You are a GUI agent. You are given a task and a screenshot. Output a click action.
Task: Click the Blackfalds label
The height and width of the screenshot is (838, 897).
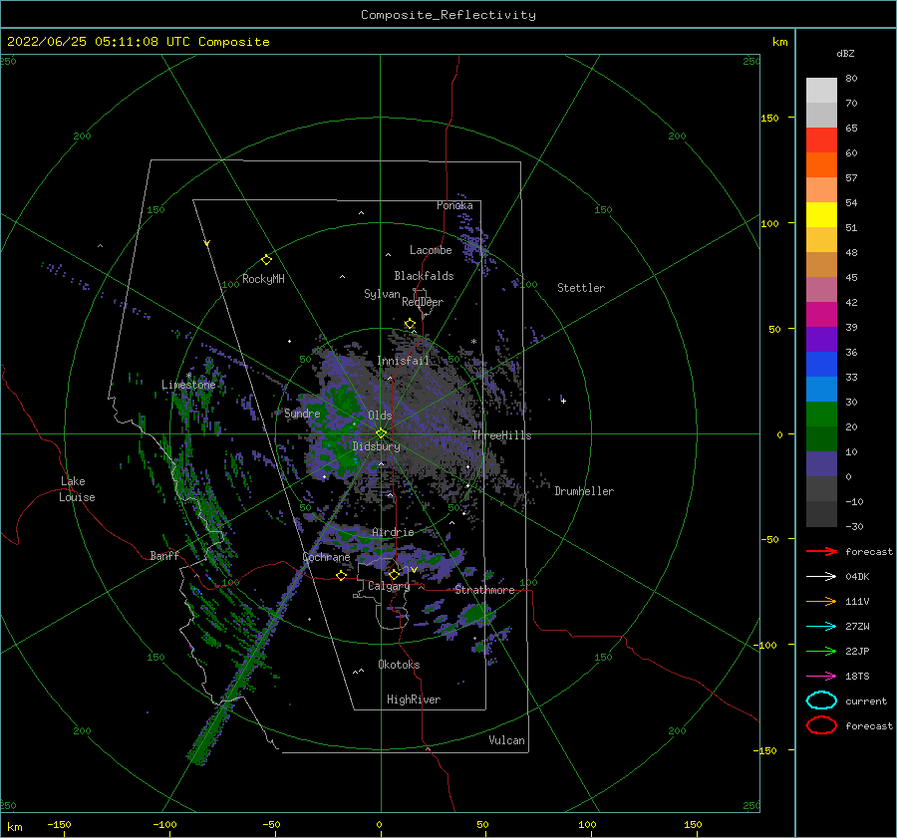[x=424, y=276]
